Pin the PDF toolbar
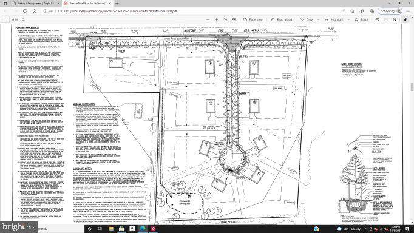The image size is (414, 233). click(x=406, y=19)
